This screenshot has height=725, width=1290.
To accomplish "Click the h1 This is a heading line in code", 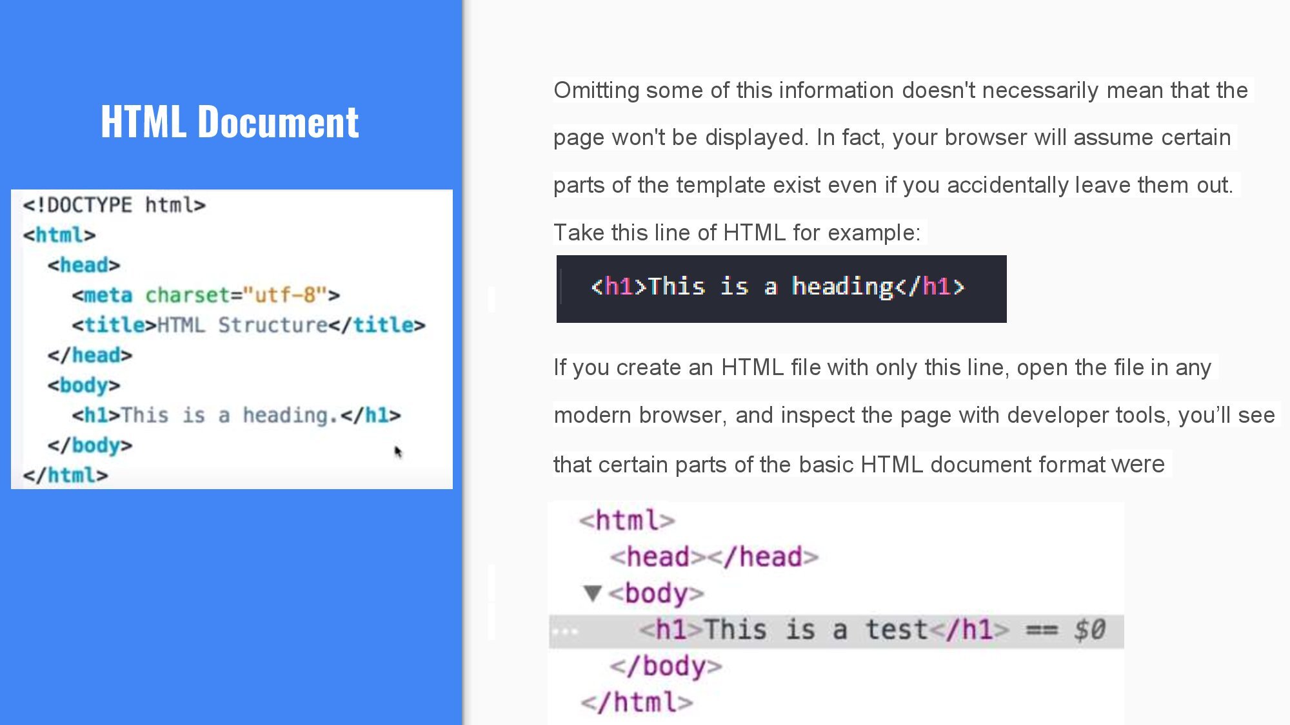I will pyautogui.click(x=235, y=415).
